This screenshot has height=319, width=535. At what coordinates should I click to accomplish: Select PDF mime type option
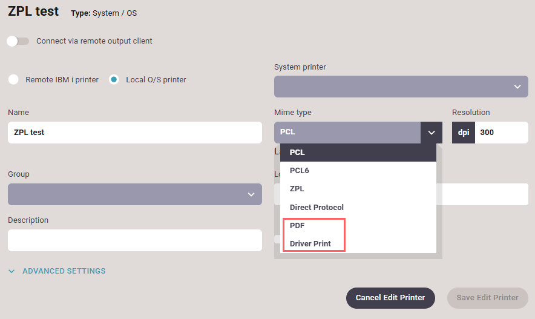click(358, 225)
